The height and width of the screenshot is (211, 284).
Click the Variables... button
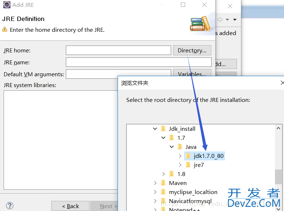[192, 73]
